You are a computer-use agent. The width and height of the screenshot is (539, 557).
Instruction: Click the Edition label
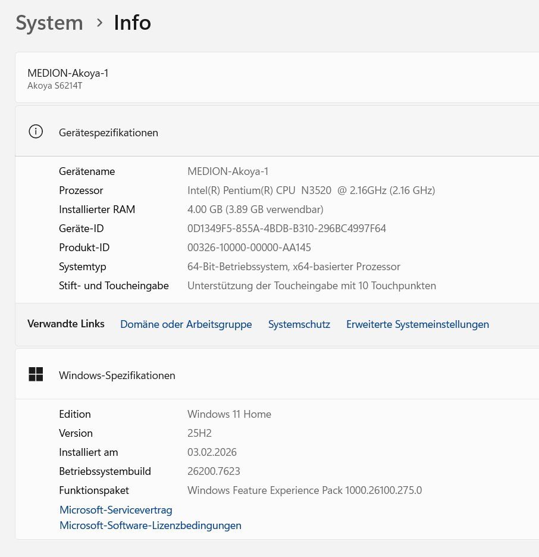coord(75,414)
